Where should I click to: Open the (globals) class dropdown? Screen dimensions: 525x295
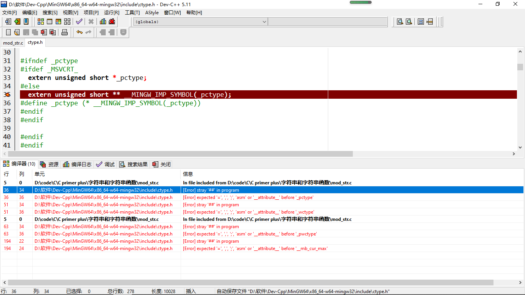200,22
